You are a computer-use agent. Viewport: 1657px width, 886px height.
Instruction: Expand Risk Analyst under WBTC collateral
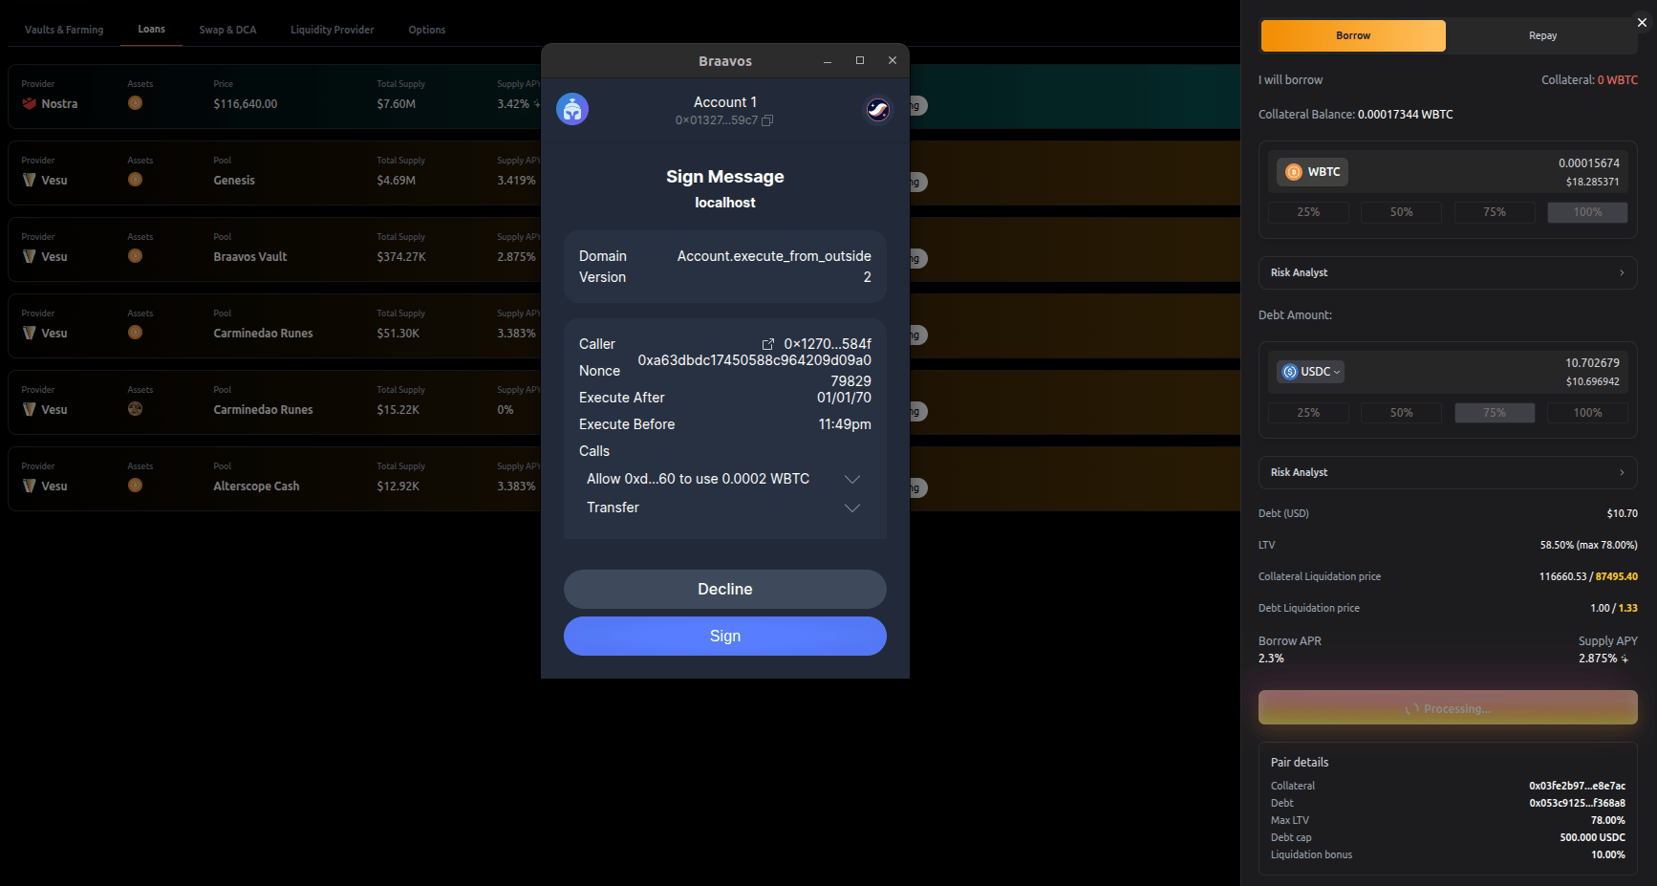click(1448, 272)
